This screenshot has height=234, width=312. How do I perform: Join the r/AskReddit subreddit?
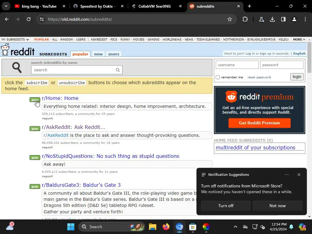click(35, 129)
